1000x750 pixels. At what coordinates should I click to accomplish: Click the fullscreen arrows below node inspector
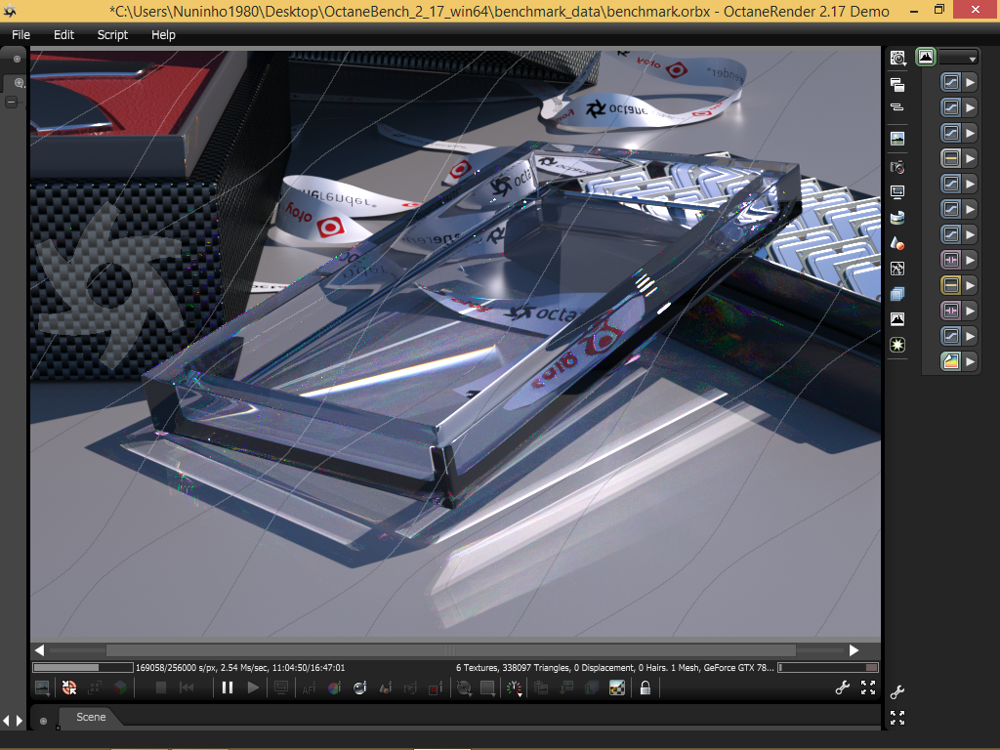click(x=897, y=718)
